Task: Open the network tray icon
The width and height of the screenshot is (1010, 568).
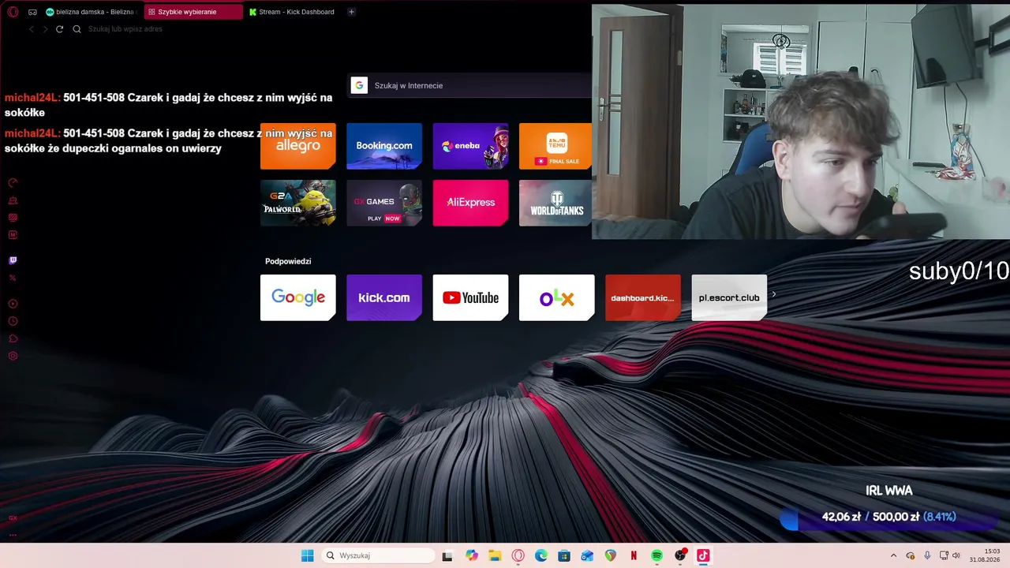Action: [944, 555]
